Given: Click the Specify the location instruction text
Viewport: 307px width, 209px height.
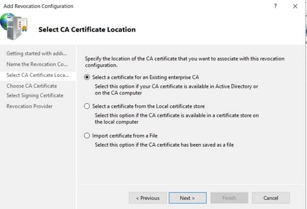Looking at the screenshot, I should 184,62.
